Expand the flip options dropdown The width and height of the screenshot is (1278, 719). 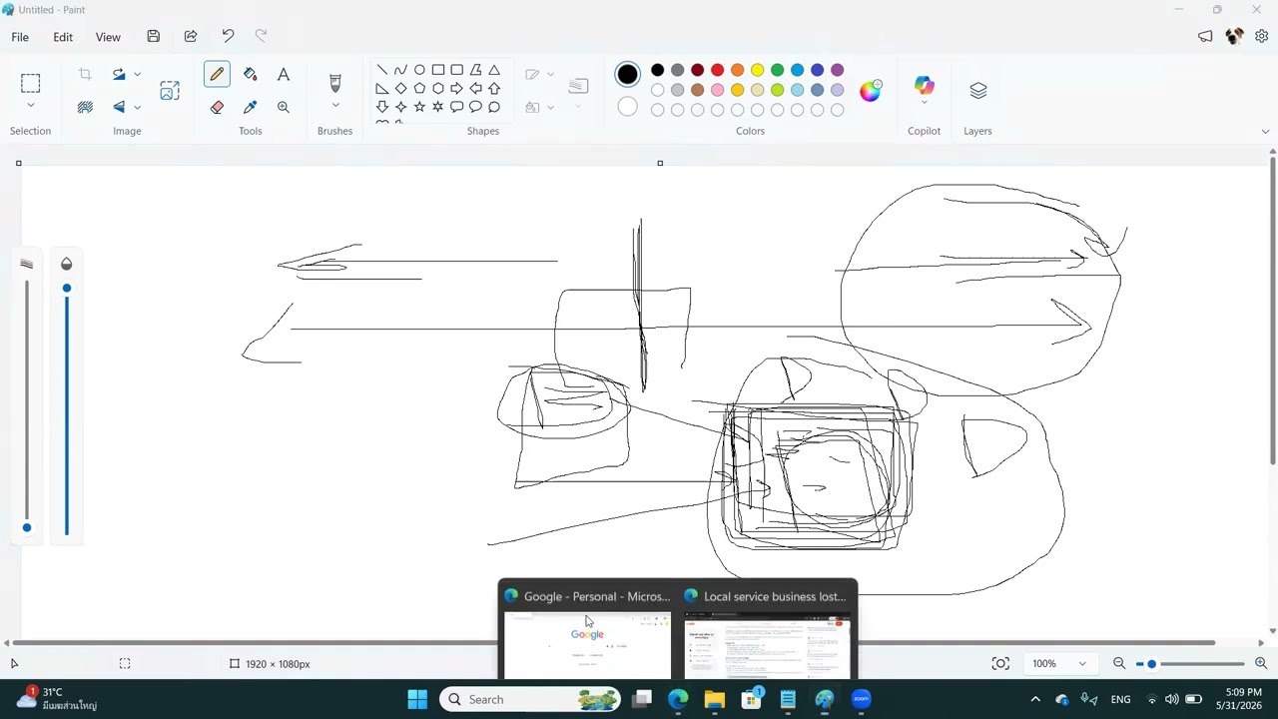(137, 107)
